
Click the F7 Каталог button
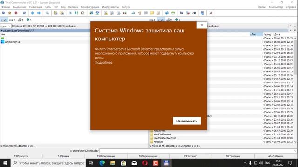tap(190, 156)
